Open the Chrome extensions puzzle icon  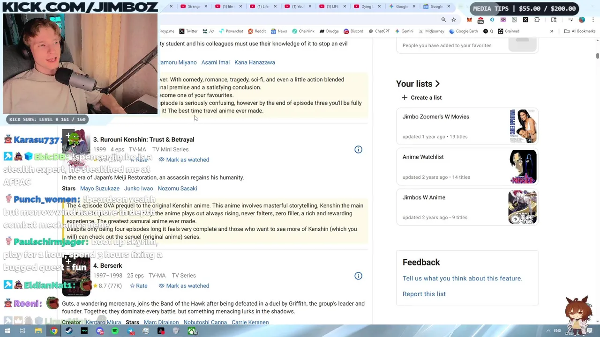(537, 20)
